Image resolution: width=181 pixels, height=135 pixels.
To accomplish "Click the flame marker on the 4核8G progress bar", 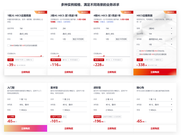I will pos(104,56).
